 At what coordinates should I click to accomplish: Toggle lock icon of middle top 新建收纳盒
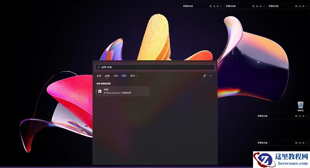click(257, 6)
